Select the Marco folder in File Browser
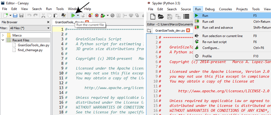 point(17,35)
